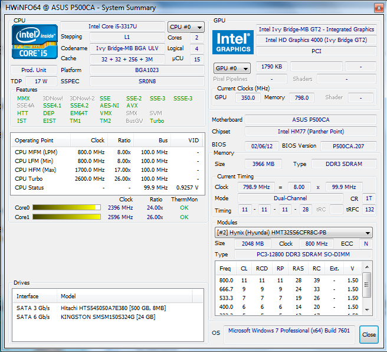The image size is (387, 352).
Task: Click the GPU memory clock value 798.0
Action: coord(301,98)
